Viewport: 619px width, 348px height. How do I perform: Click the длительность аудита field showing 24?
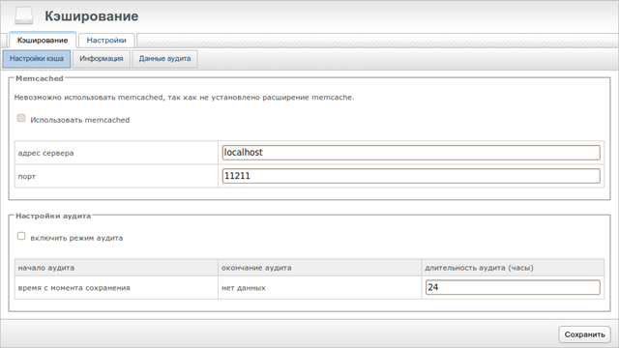(513, 287)
